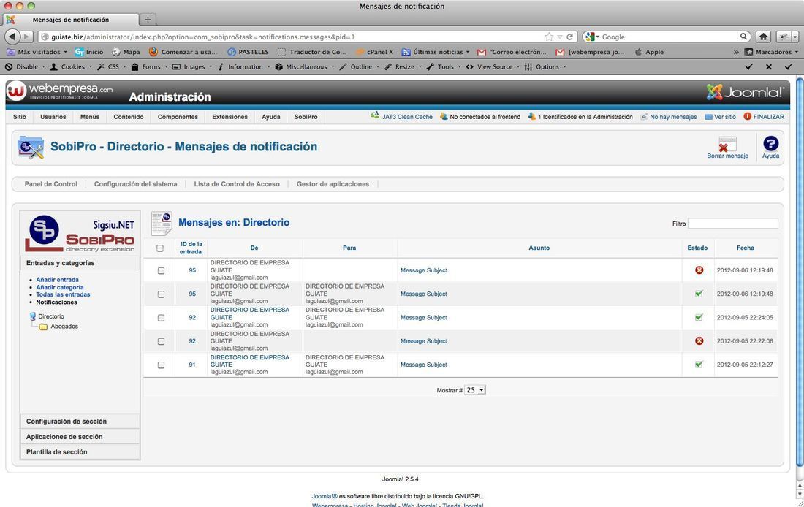Click the FINALIZAR logout icon
Viewport: 804px width, 507px height.
tap(748, 116)
